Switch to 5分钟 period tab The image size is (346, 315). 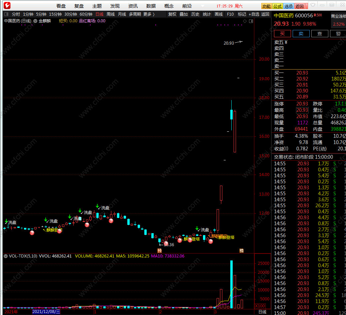point(41,14)
